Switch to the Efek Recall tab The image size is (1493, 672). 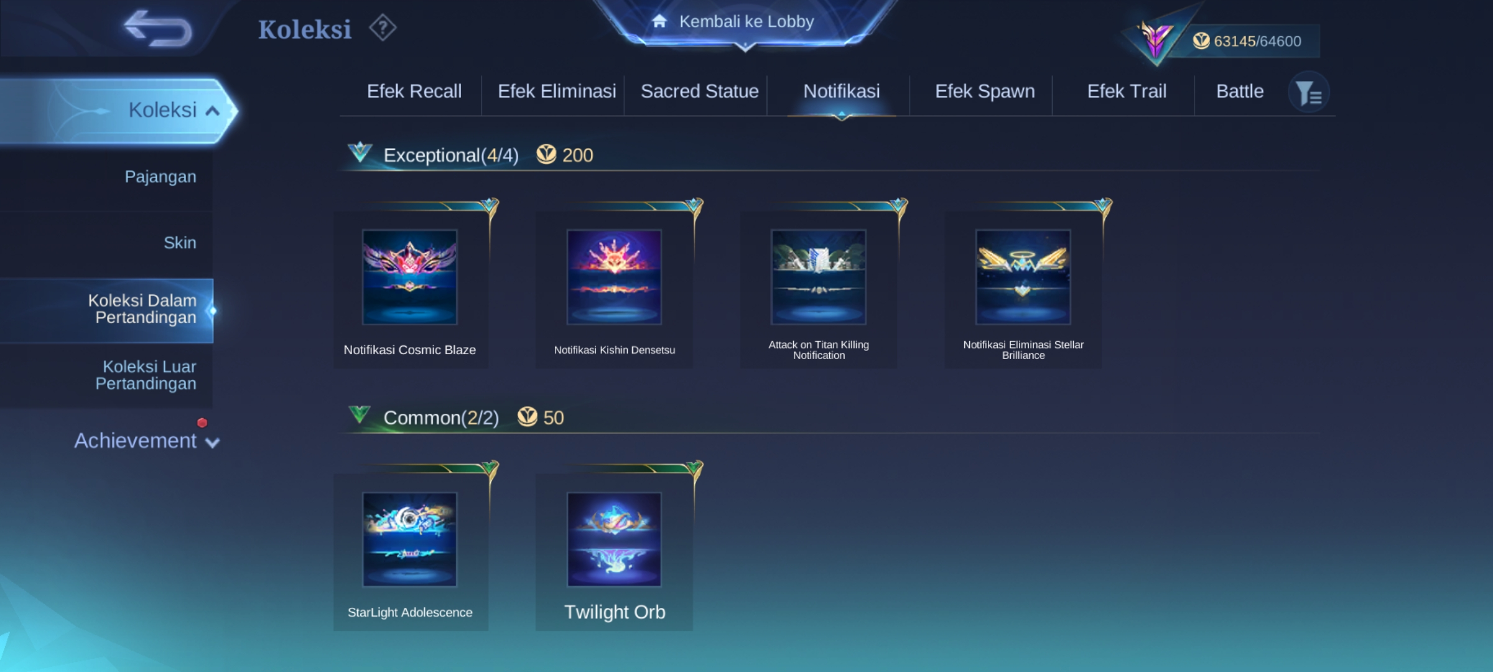pos(414,91)
